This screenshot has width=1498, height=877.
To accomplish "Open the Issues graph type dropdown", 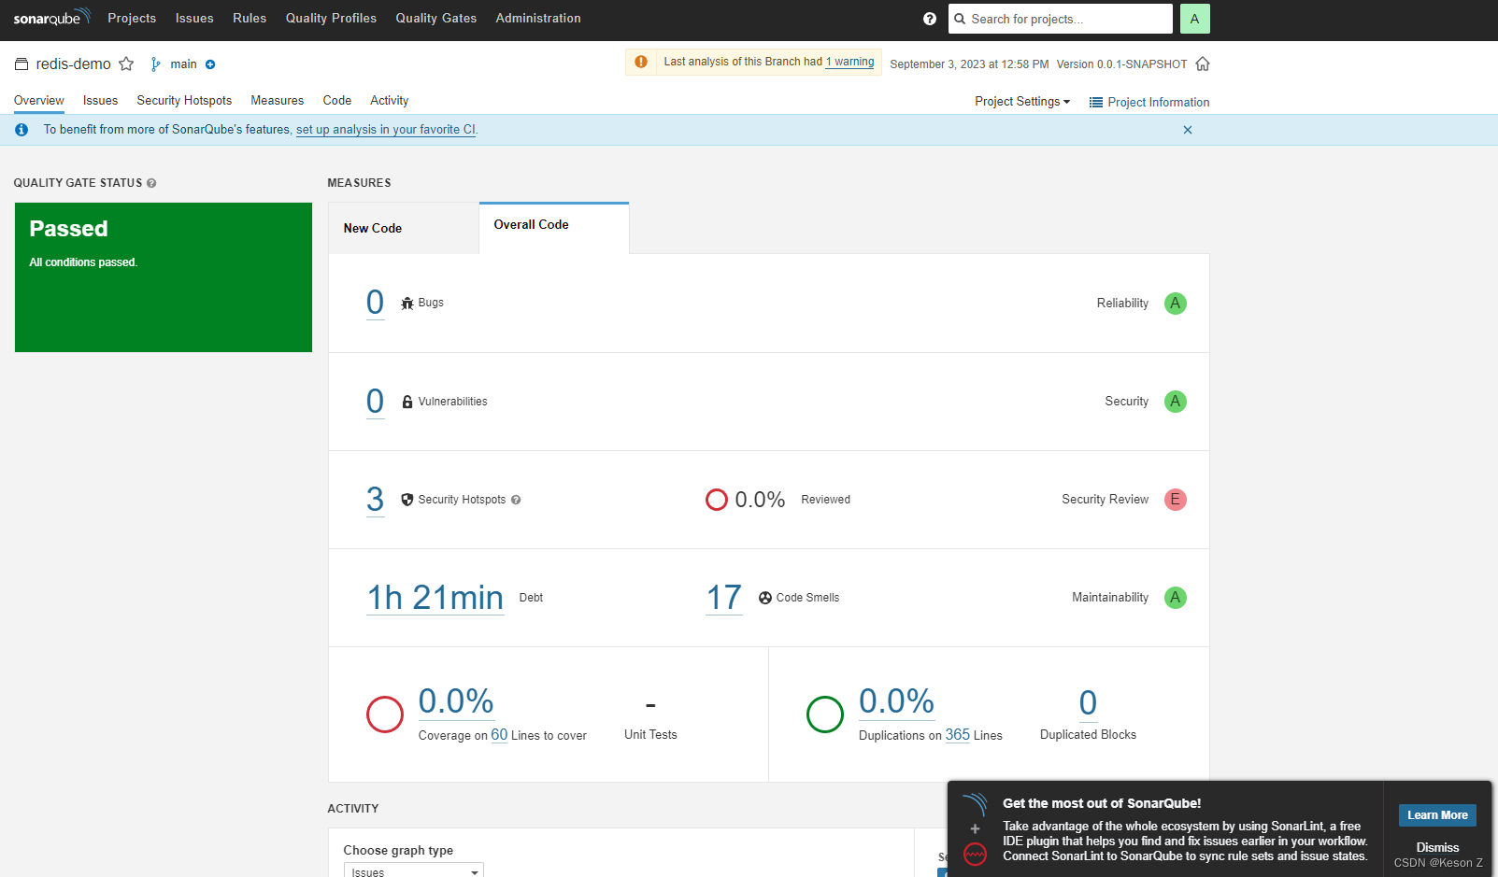I will pos(414,870).
